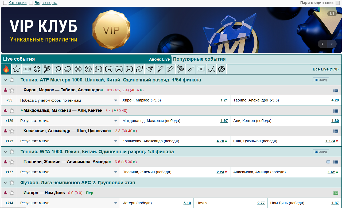The width and height of the screenshot is (342, 208).
Task: Select the badminton shuttlecock filter icon
Action: (x=150, y=69)
